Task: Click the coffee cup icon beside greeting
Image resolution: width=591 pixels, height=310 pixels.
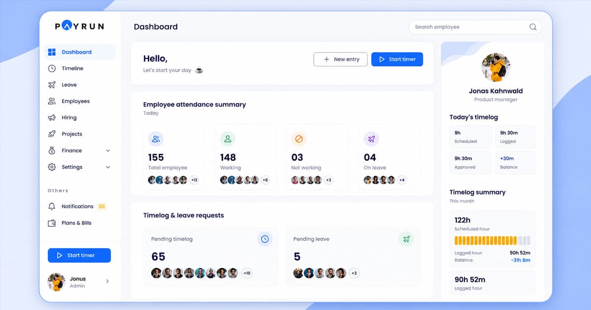Action: [199, 70]
